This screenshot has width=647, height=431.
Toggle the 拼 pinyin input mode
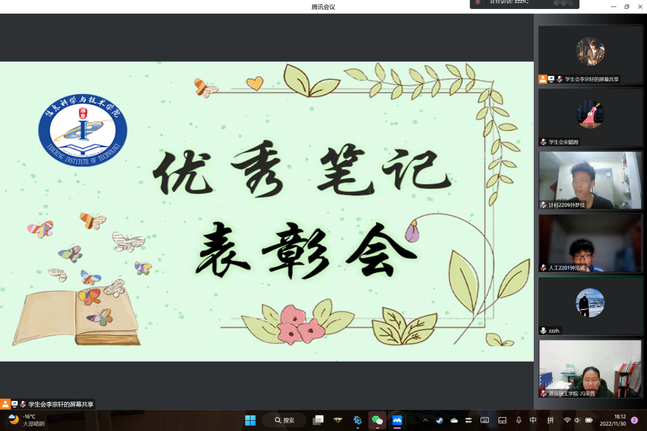(550, 420)
